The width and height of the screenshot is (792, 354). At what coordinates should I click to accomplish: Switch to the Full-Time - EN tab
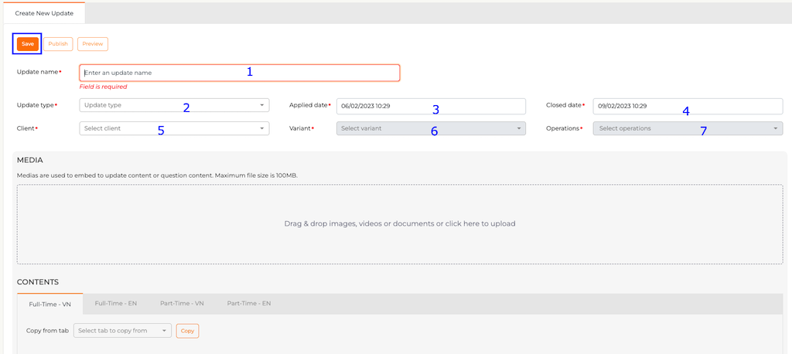[x=115, y=304]
